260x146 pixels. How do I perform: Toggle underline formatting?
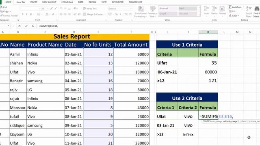[31, 14]
